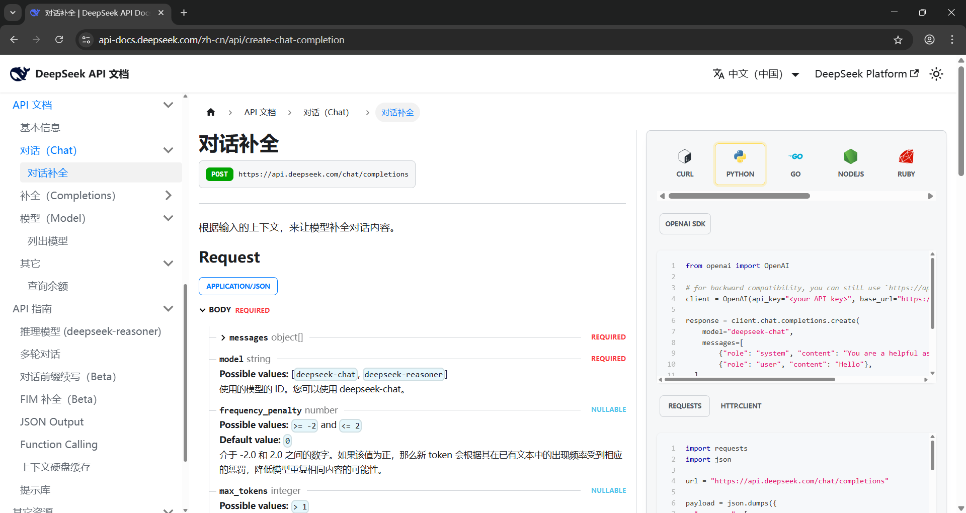Collapse the 对话 (Chat) sidebar category
Screen dimensions: 966x513
(168, 150)
